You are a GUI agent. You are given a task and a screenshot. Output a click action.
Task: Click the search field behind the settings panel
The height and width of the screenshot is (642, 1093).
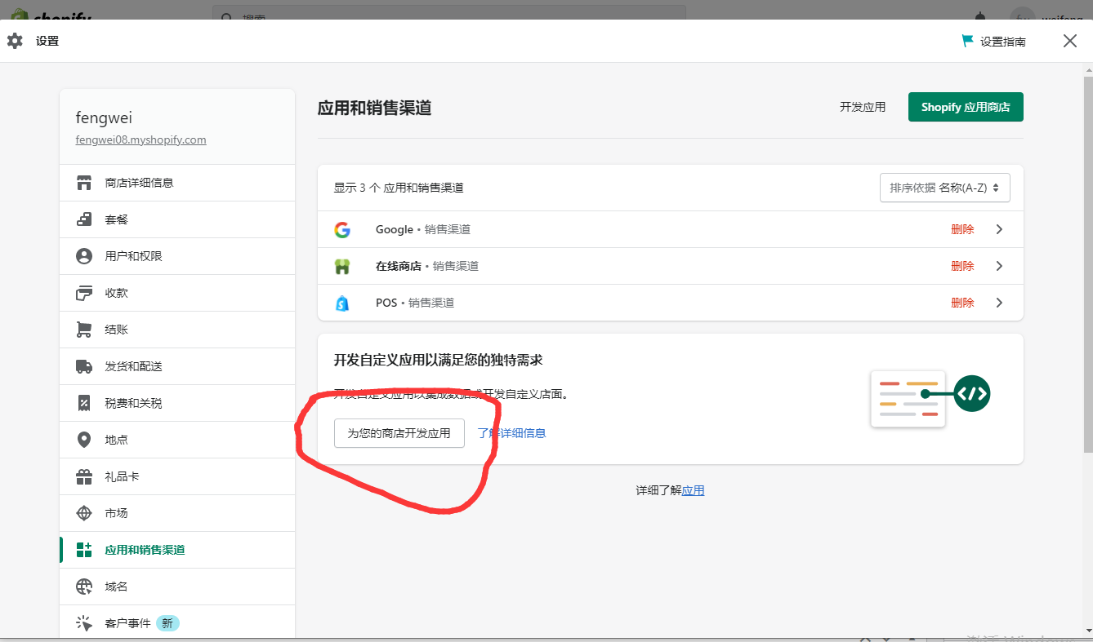coord(449,13)
